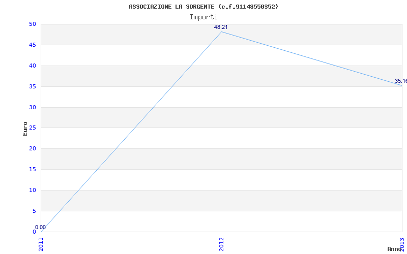Click the 2011 x-axis label

pyautogui.click(x=41, y=244)
